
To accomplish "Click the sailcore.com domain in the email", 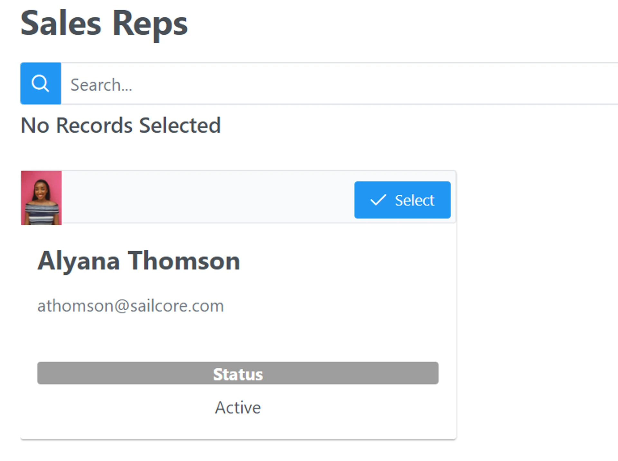I will click(177, 306).
